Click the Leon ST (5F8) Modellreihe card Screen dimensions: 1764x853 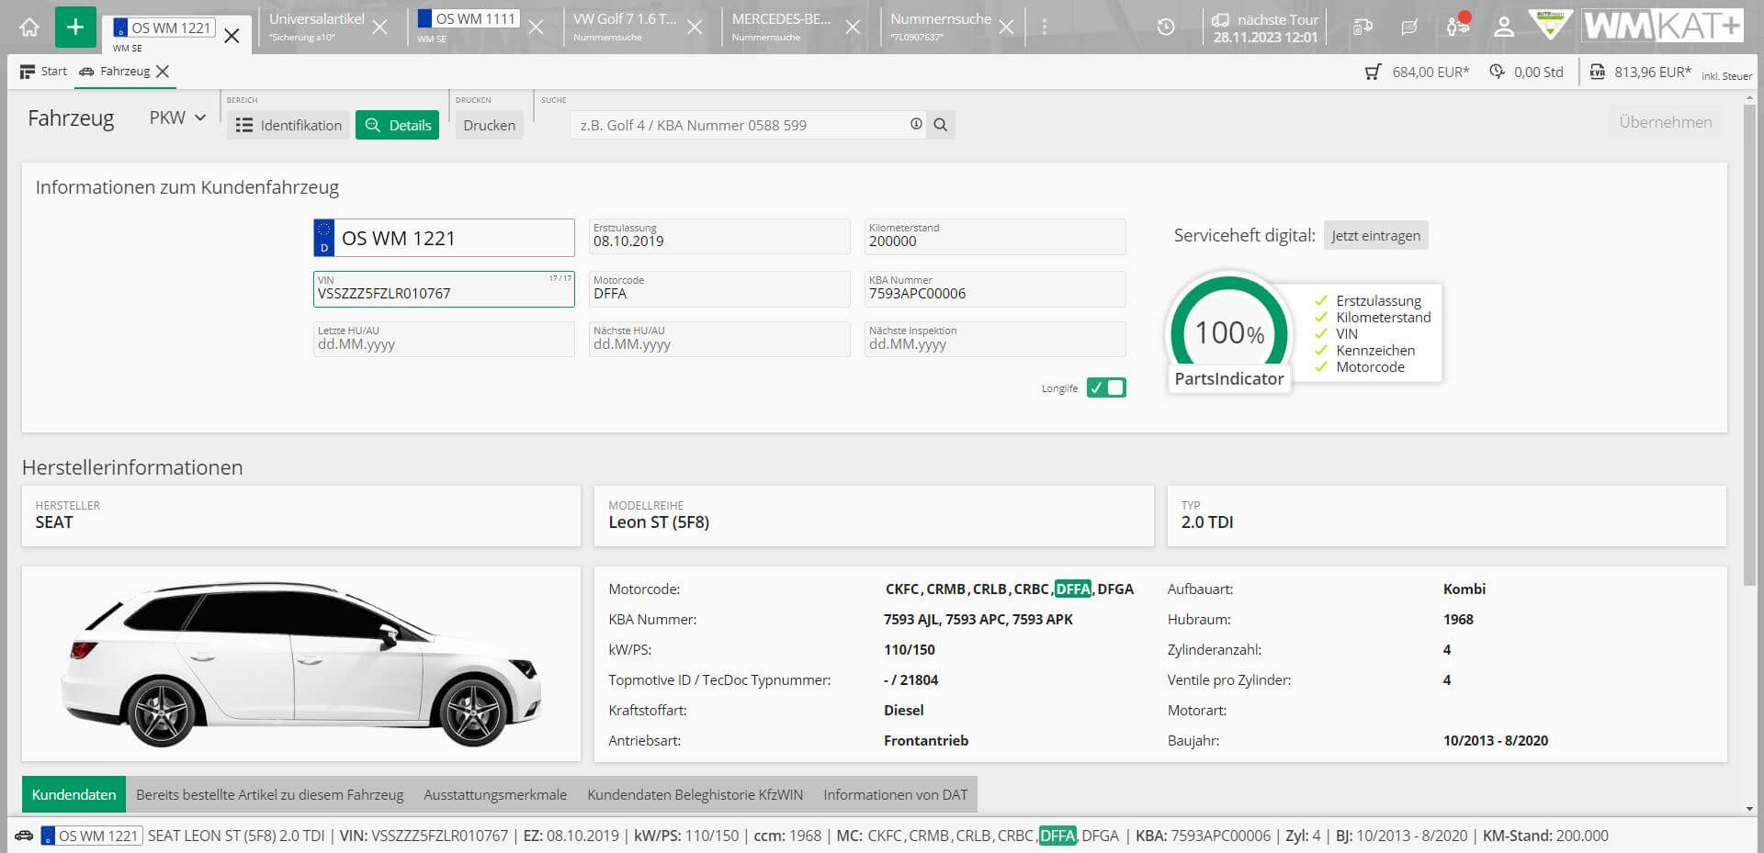tap(874, 515)
